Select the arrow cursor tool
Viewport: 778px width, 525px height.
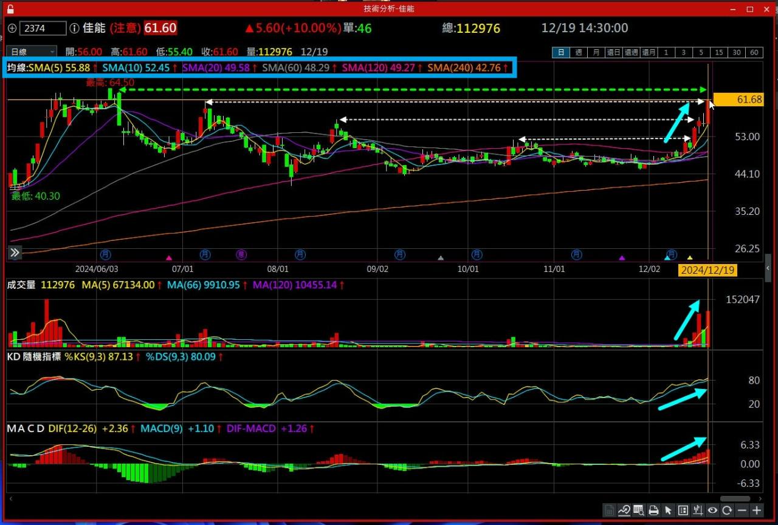[668, 510]
